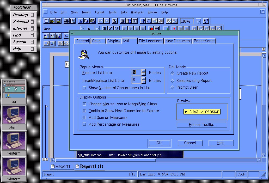Click in the Insert/Replace List entries field
The width and height of the screenshot is (269, 183).
click(136, 80)
